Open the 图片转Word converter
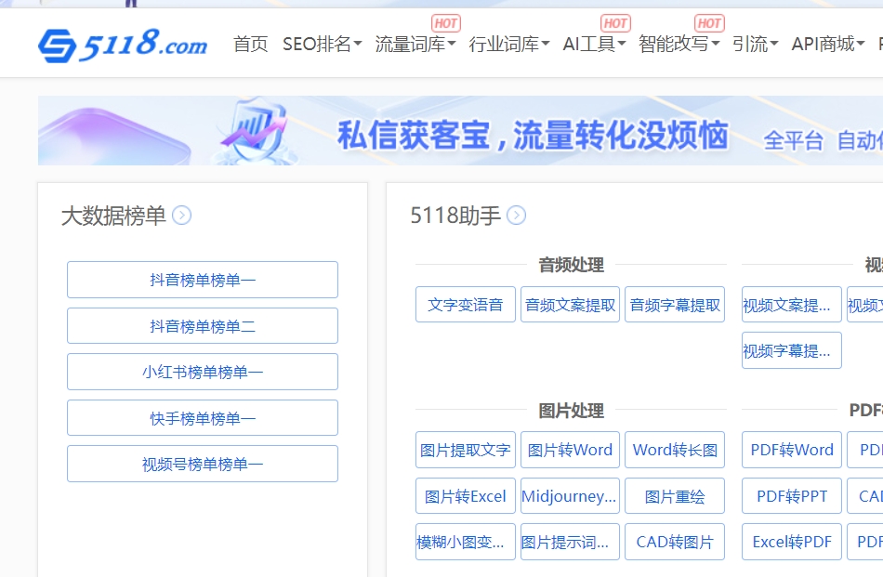This screenshot has height=577, width=883. point(570,450)
